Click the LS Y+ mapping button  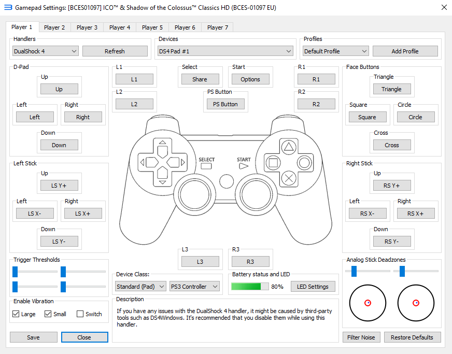(59, 186)
